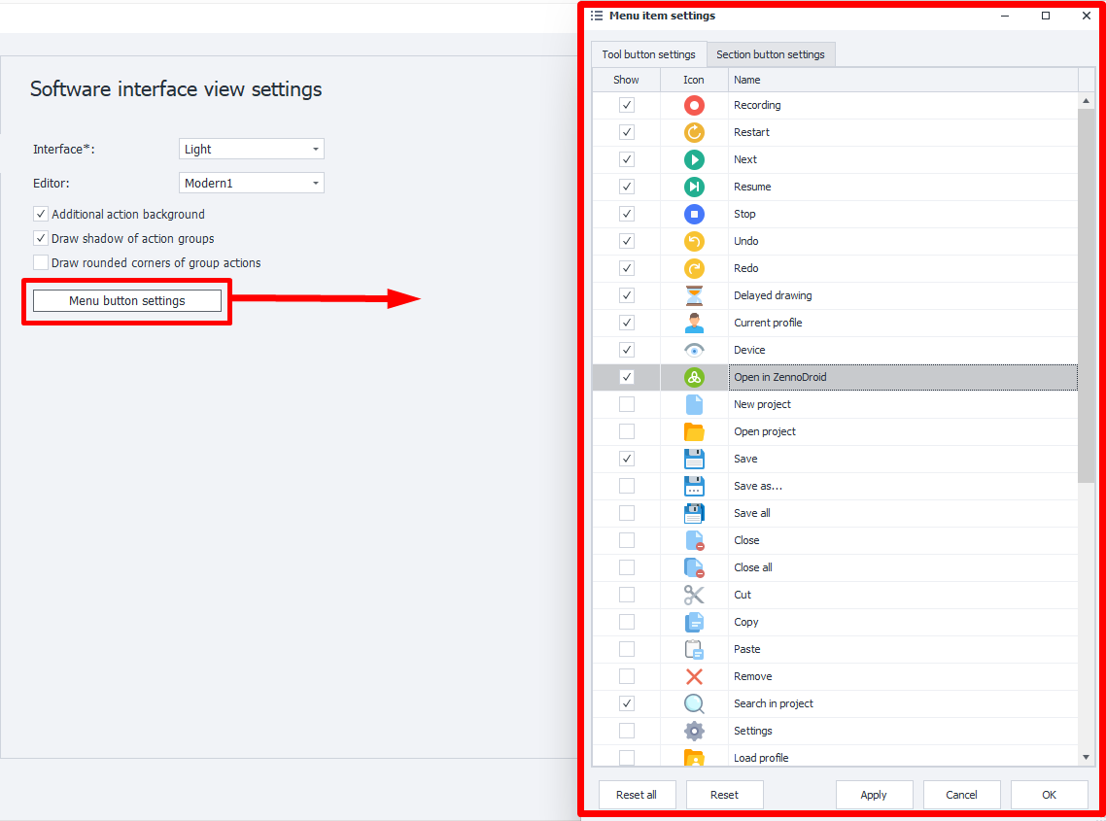Click the Open in ZennoDroid icon
Image resolution: width=1106 pixels, height=821 pixels.
[694, 377]
